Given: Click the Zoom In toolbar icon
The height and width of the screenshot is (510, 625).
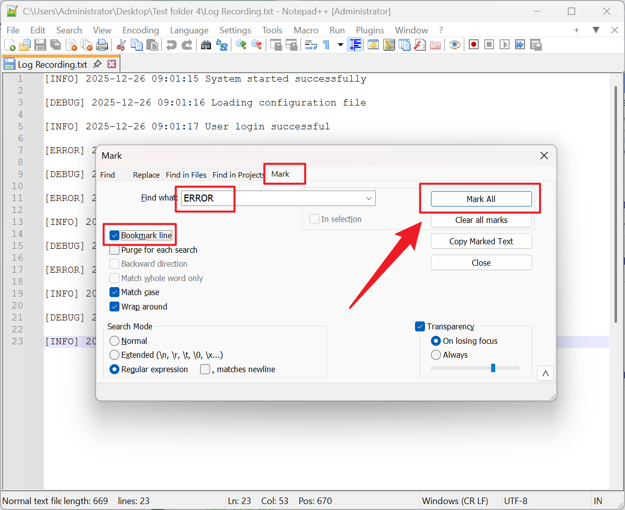Looking at the screenshot, I should click(241, 45).
